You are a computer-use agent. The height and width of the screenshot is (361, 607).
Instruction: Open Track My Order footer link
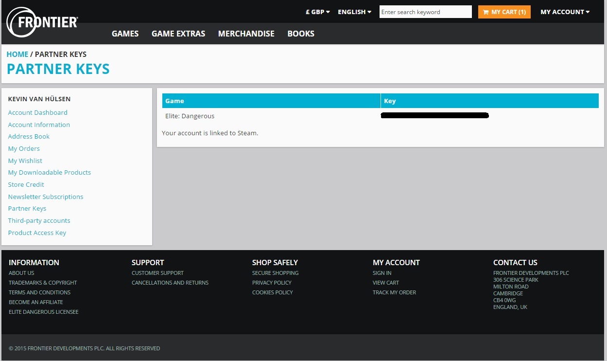[x=394, y=292]
